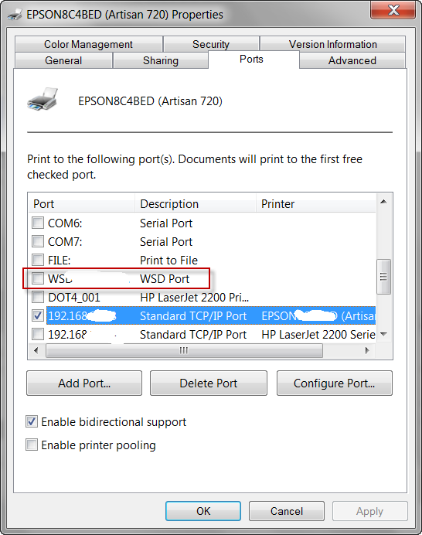
Task: Click the horizontal scrollbar thumb under the port list
Action: coord(184,350)
